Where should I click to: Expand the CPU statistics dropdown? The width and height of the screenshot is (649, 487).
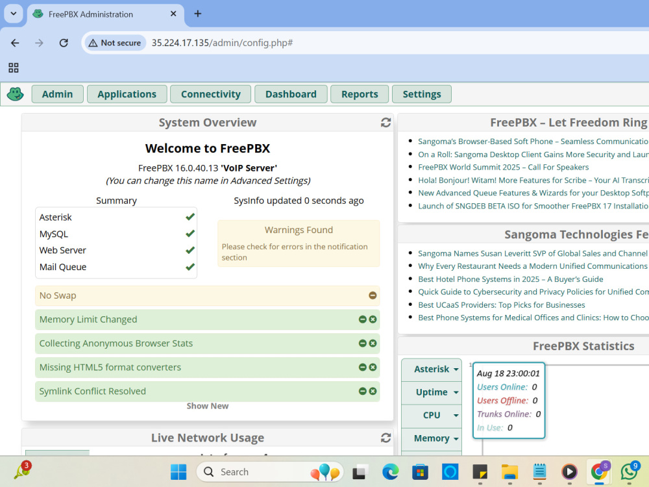[x=432, y=415]
